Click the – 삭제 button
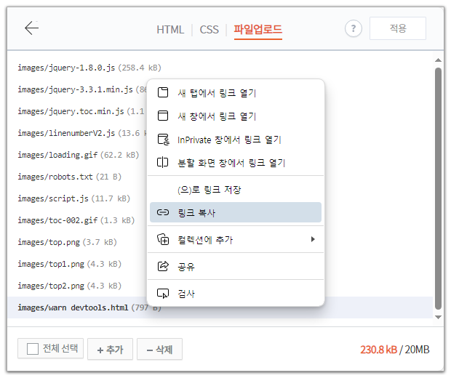 coord(159,349)
